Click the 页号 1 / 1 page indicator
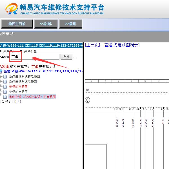The image size is (169, 169). pyautogui.click(x=11, y=102)
